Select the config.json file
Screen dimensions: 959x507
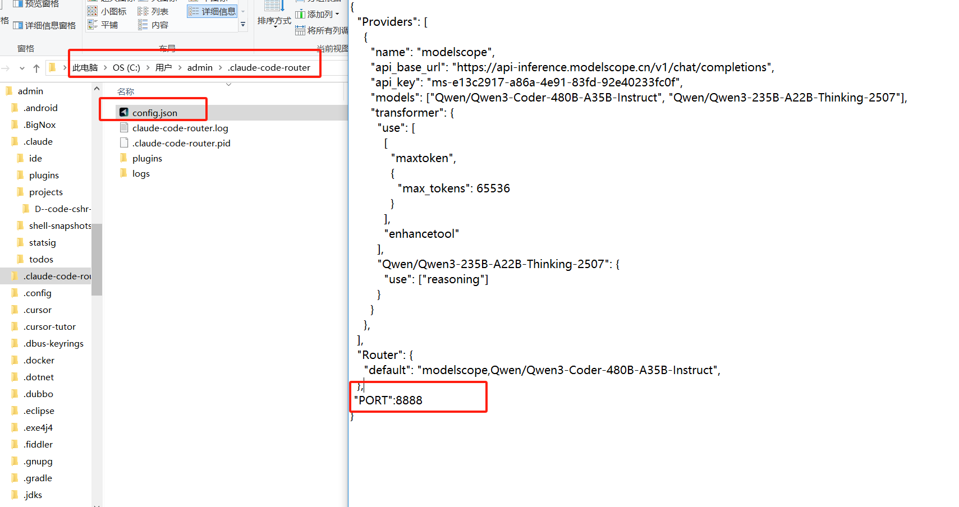pyautogui.click(x=154, y=113)
